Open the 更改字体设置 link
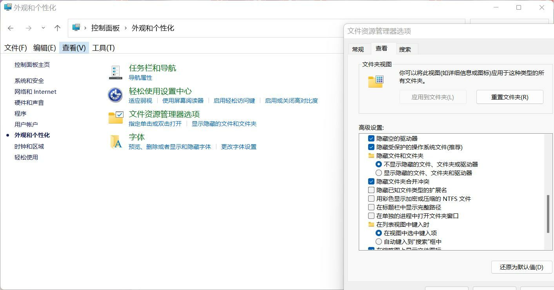 238,147
